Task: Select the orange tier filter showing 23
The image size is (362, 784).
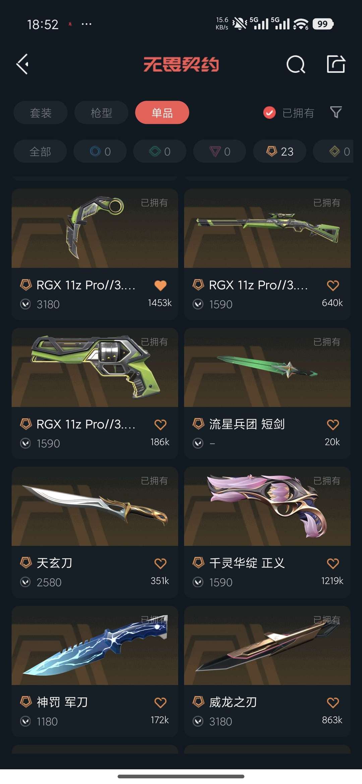Action: [280, 152]
